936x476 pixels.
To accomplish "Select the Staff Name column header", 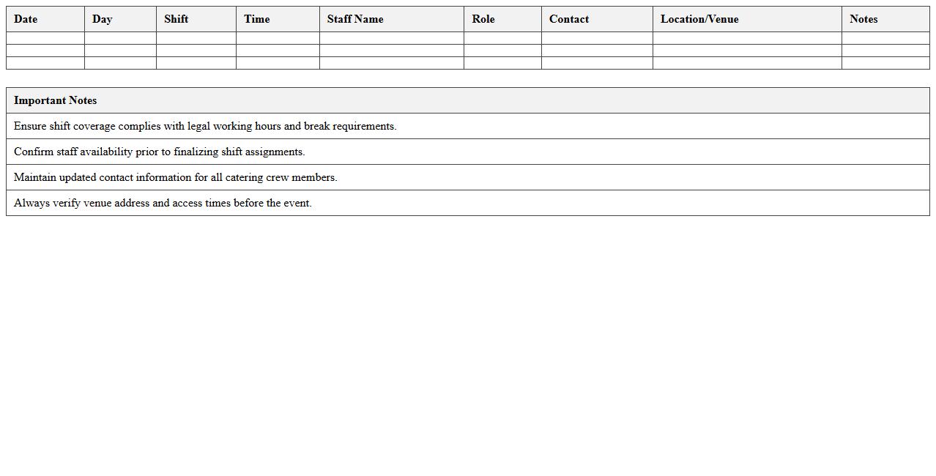I will [354, 19].
